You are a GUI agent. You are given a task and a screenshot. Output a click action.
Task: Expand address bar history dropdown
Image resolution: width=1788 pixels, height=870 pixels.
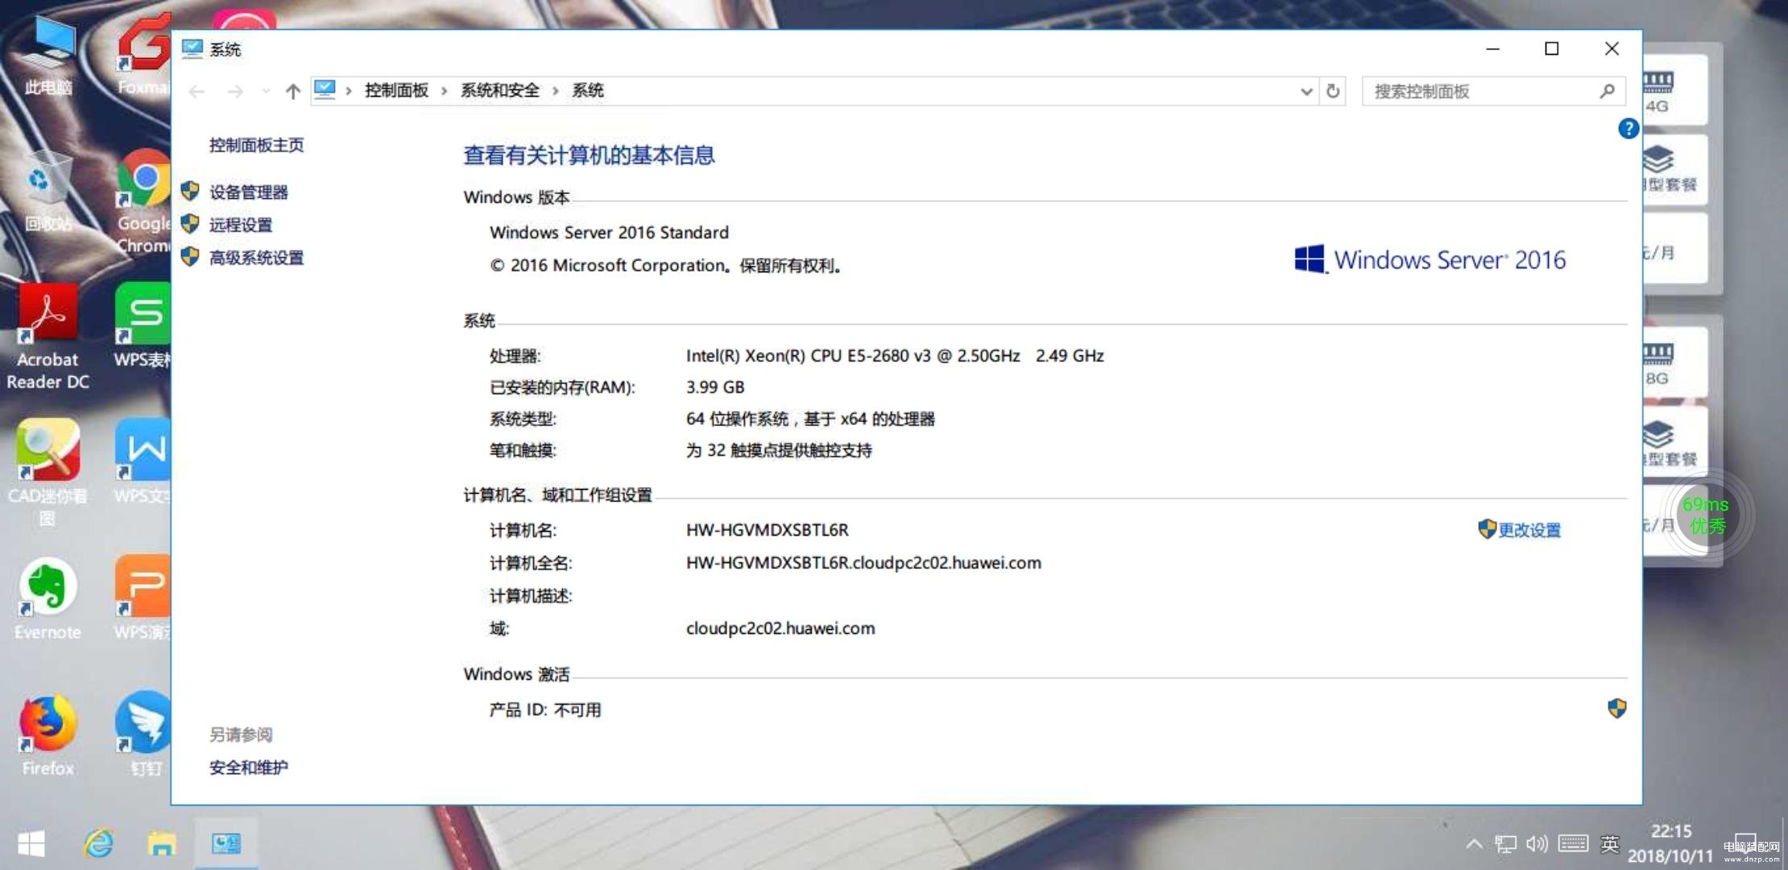coord(1306,92)
